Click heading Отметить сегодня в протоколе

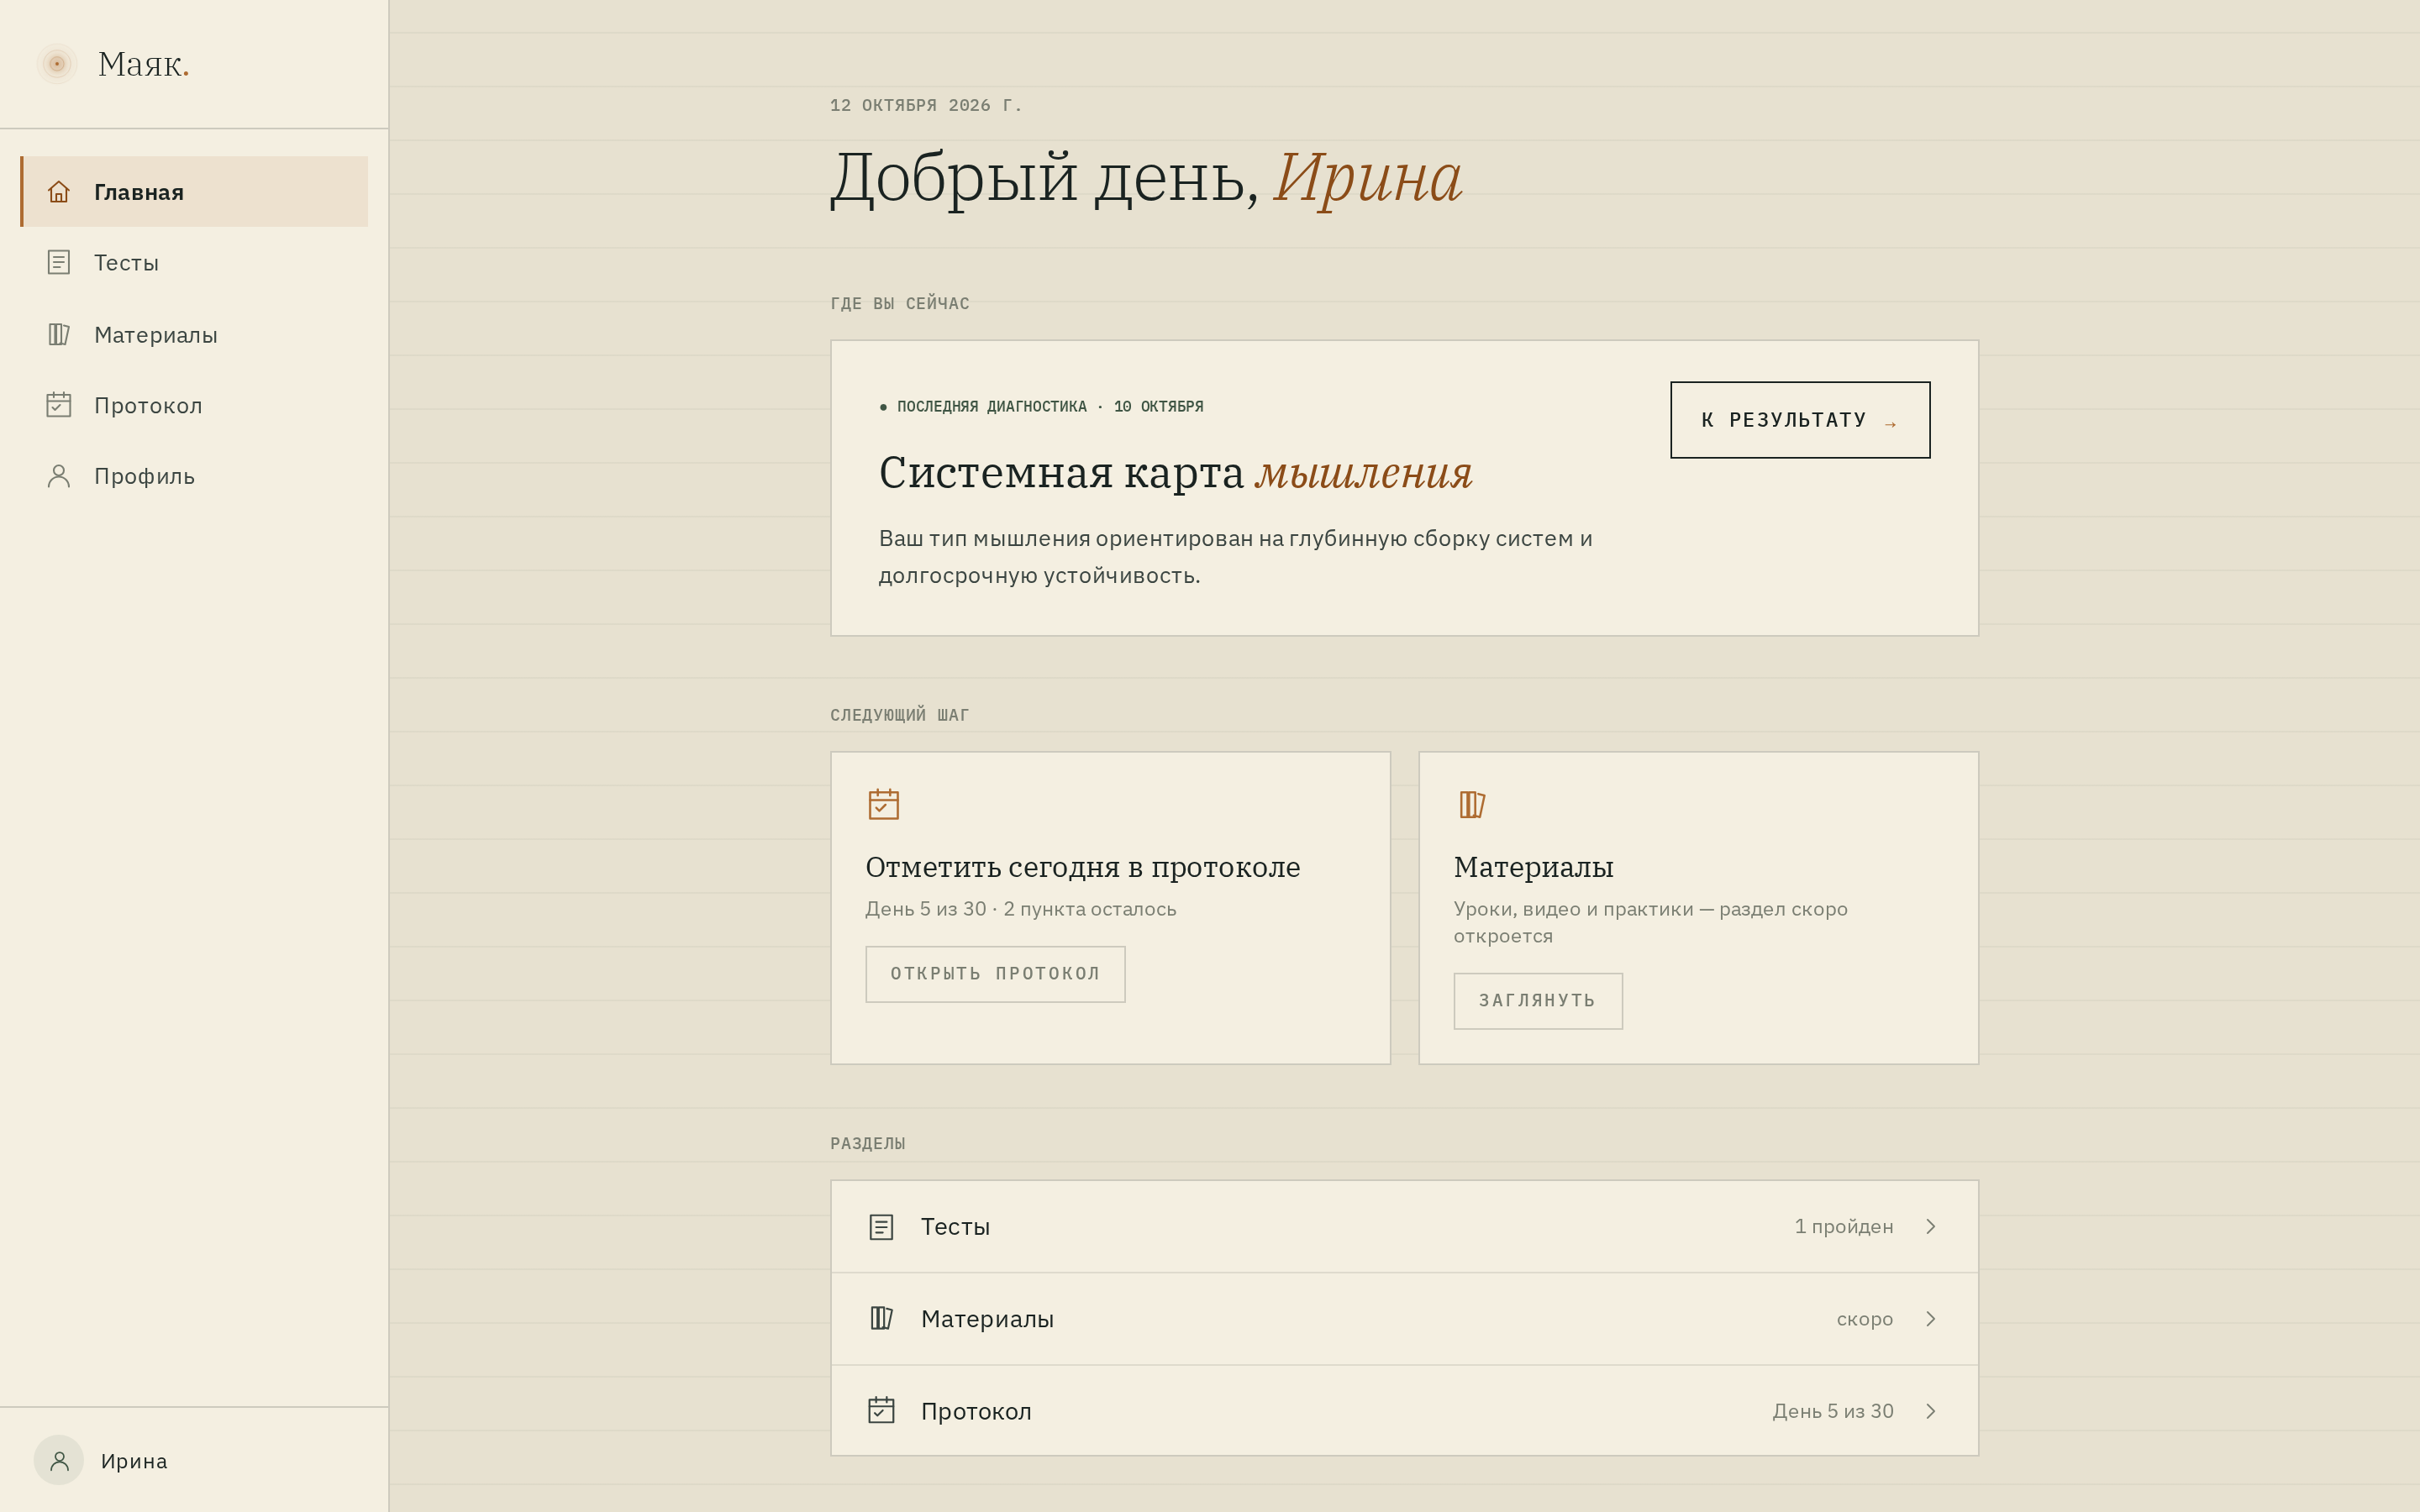[1083, 867]
